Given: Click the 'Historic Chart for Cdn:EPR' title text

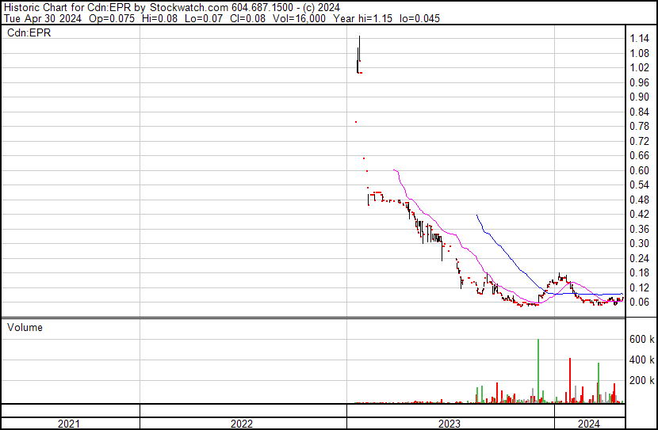Looking at the screenshot, I should [x=67, y=8].
